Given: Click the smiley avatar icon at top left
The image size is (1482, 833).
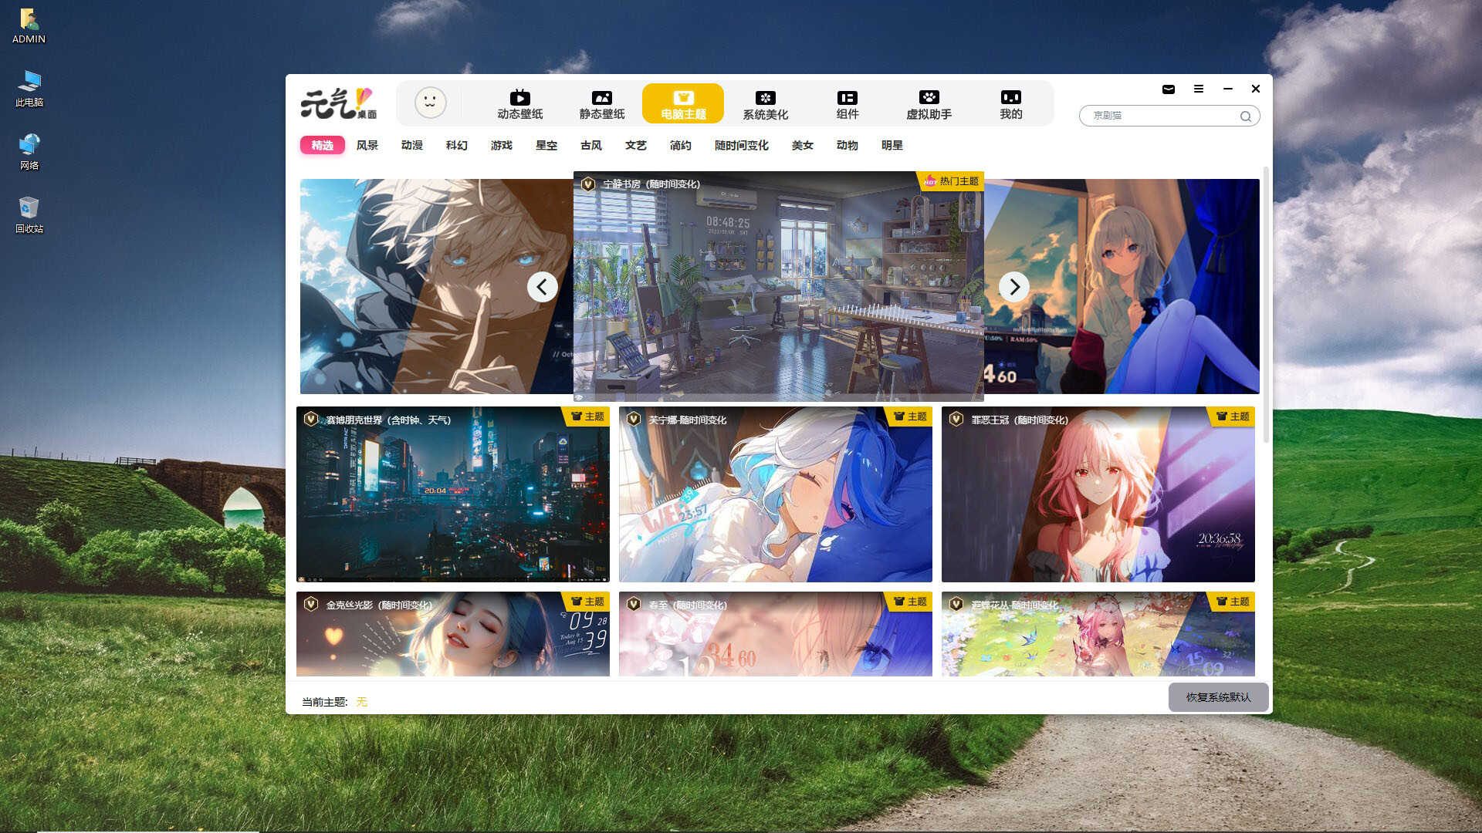Looking at the screenshot, I should tap(430, 103).
